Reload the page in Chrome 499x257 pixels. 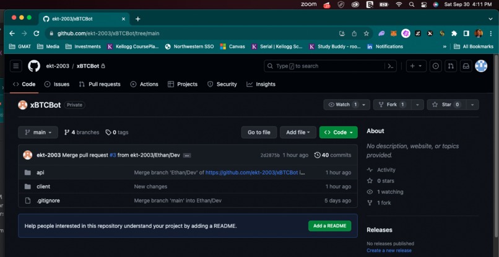(37, 33)
